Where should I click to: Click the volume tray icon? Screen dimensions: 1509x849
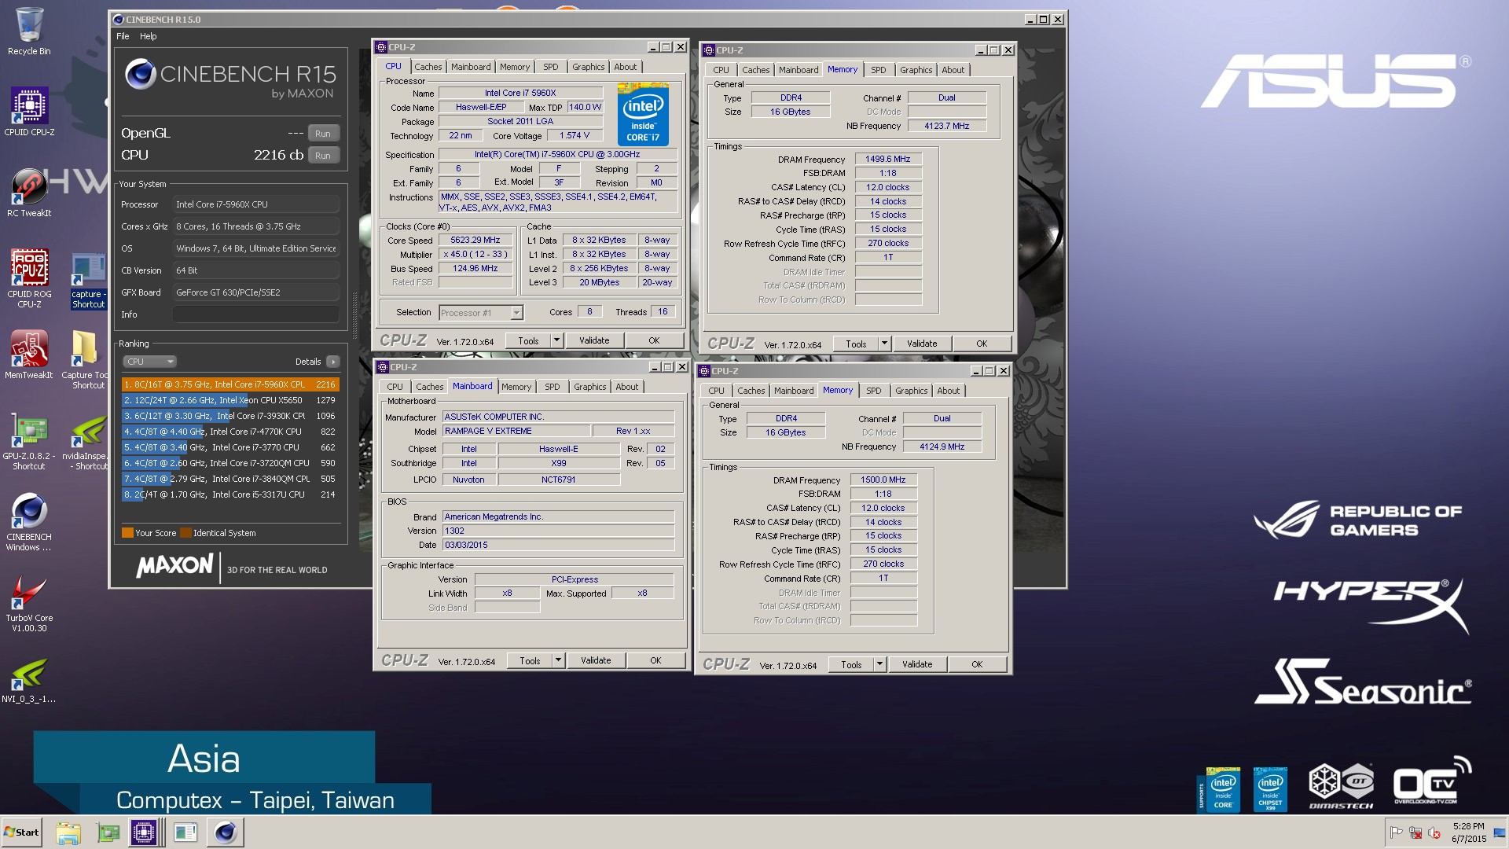tap(1434, 832)
